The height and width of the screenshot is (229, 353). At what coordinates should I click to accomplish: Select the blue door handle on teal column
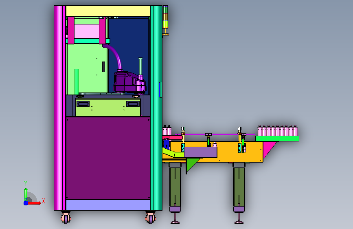click(160, 90)
